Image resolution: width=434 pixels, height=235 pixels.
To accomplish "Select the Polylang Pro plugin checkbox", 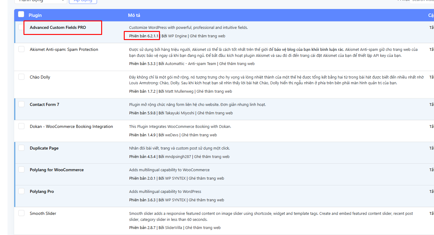I will coord(21,191).
